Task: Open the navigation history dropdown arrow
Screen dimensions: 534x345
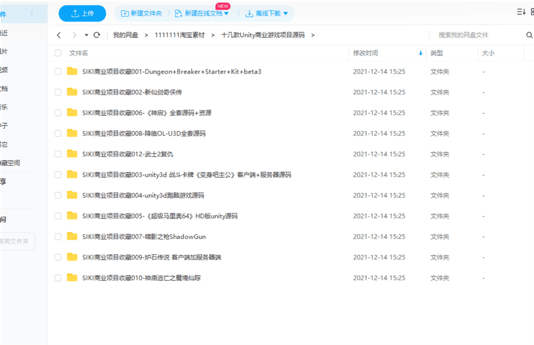Action: [86, 35]
